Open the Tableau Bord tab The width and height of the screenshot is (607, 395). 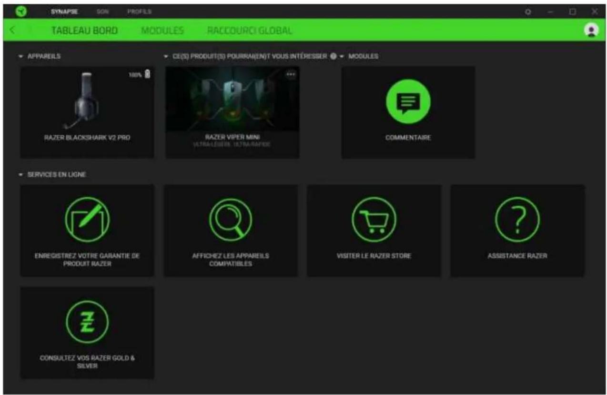[x=84, y=30]
